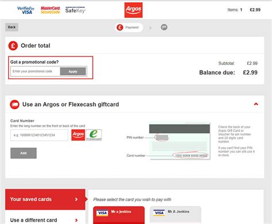Image resolution: width=272 pixels, height=224 pixels.
Task: Click the Verified by VISA logo
Action: point(26,10)
